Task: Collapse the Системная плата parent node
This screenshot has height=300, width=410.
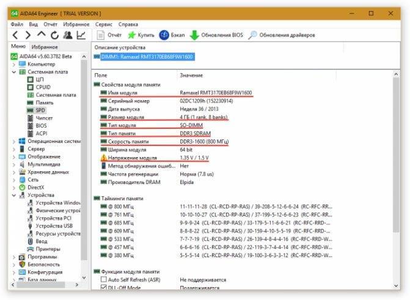Action: (14, 71)
